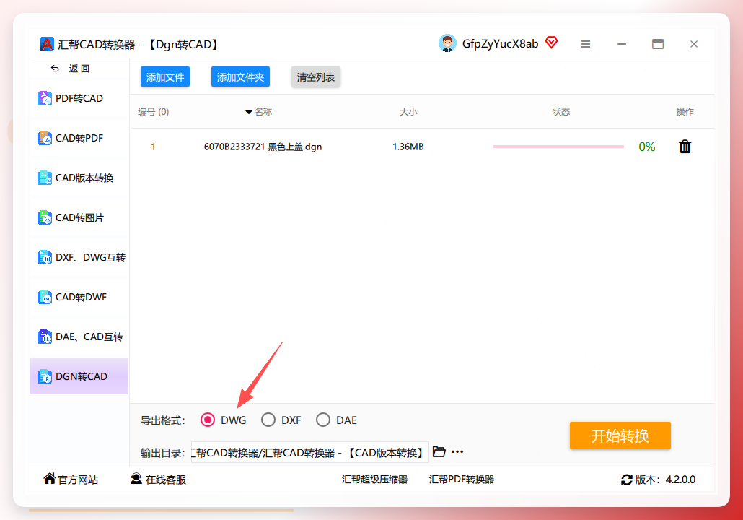The image size is (743, 520).
Task: Open the PDF转CAD menu item
Action: 79,98
